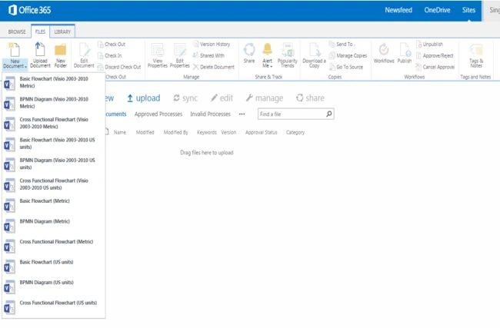500x328 pixels.
Task: Click the Share ribbon icon
Action: [249, 52]
